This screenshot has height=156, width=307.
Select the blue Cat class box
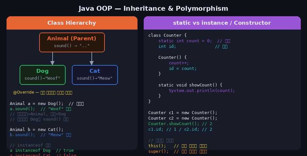tap(95, 75)
